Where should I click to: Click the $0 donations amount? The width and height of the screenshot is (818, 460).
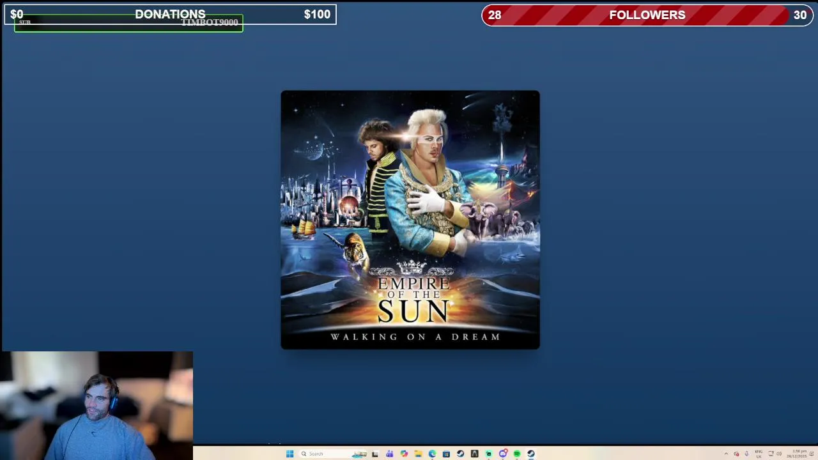(x=17, y=14)
